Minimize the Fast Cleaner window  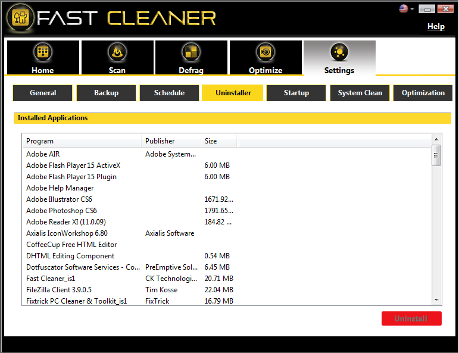tap(427, 9)
